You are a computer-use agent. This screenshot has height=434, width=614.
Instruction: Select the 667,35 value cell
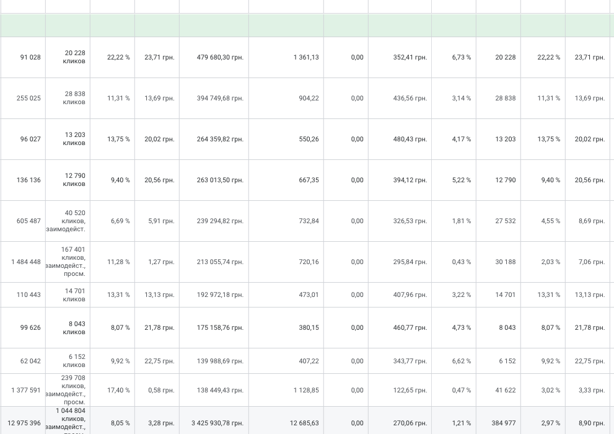click(x=309, y=180)
